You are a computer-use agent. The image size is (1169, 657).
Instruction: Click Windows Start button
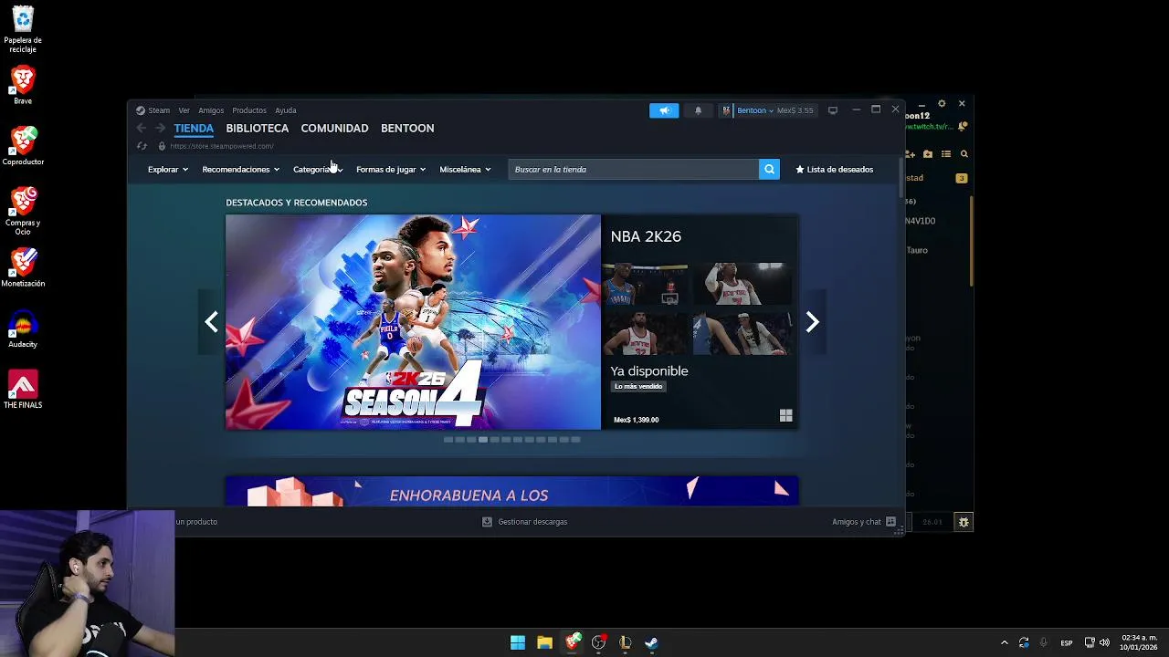[518, 642]
